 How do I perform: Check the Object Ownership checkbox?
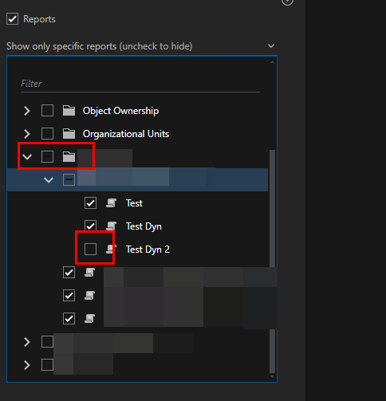(x=47, y=111)
